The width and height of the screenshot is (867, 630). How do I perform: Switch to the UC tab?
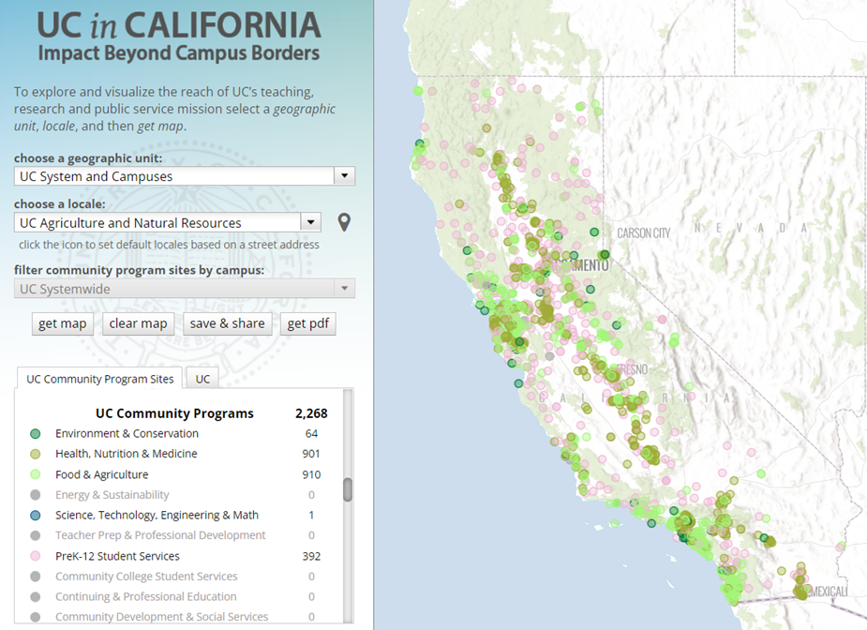point(202,379)
